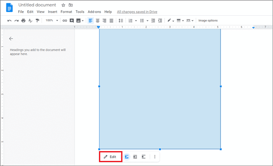Open the Add-ons menu
This screenshot has height=166, width=273.
(x=94, y=12)
